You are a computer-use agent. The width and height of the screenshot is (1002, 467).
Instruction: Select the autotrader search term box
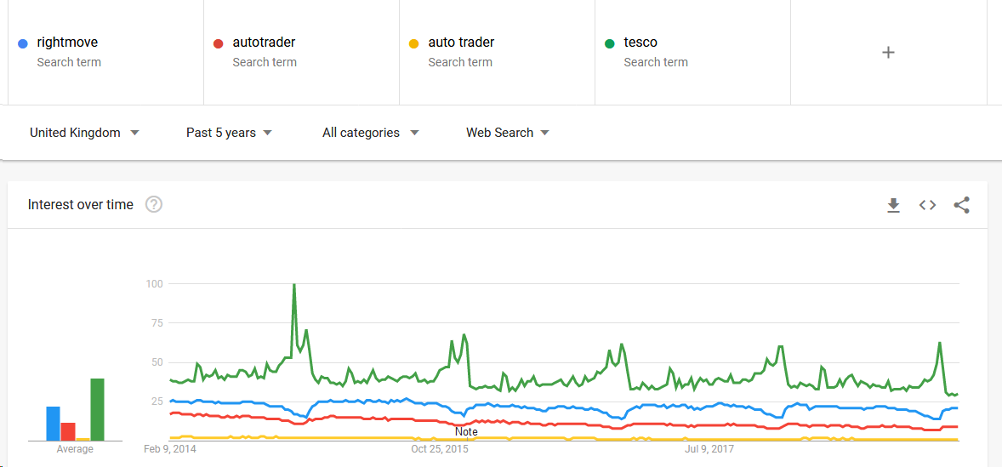click(264, 43)
